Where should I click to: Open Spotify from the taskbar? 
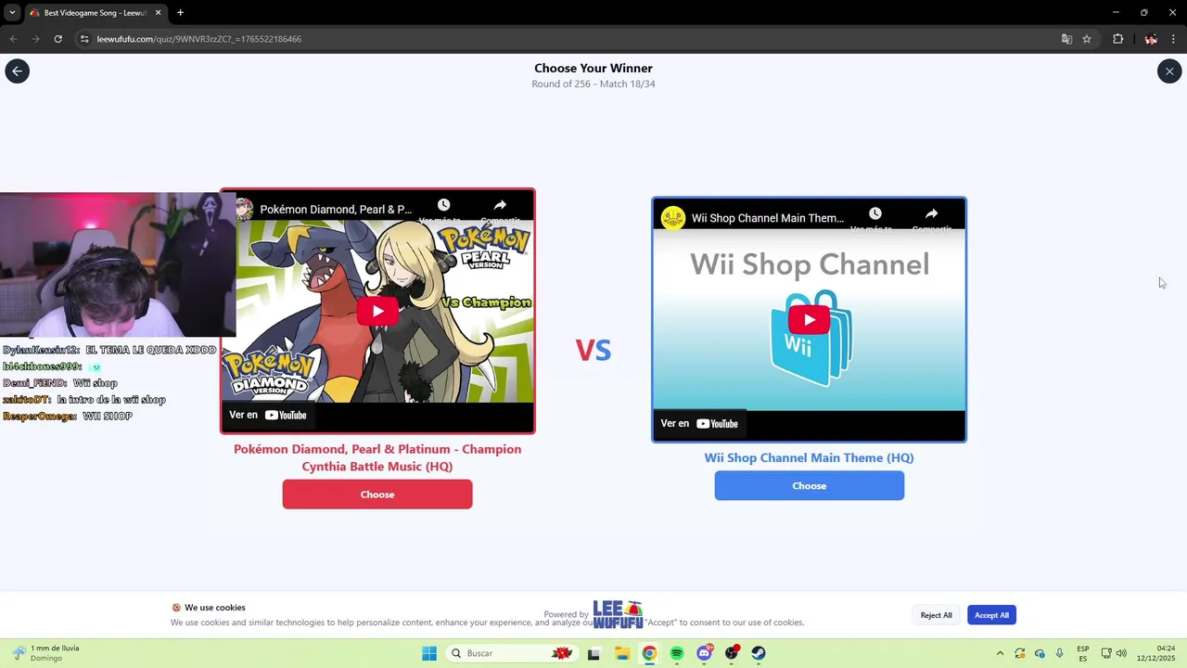point(676,653)
